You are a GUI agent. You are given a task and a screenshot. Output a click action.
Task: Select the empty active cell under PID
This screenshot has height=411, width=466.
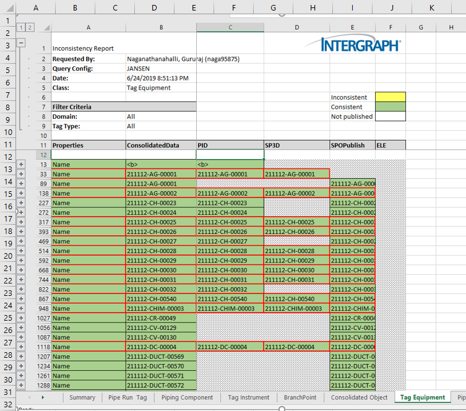point(230,155)
